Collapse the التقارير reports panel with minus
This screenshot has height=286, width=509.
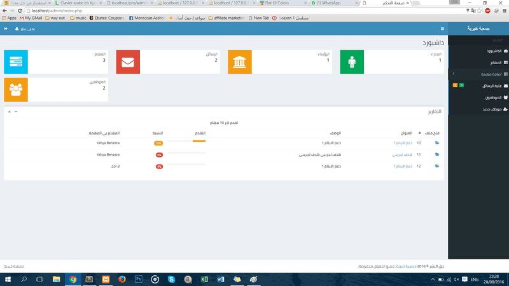[x=16, y=112]
